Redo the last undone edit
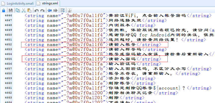The width and height of the screenshot is (215, 103). [x=42, y=10]
